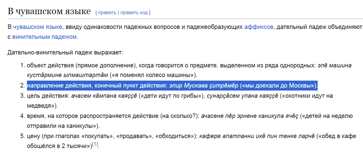Jump to footnote reference [1]
The height and width of the screenshot is (154, 363).
95,144
